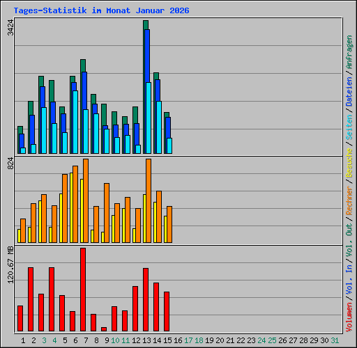357x348 pixels.
Task: Click green day label '31'
Action: 335,340
